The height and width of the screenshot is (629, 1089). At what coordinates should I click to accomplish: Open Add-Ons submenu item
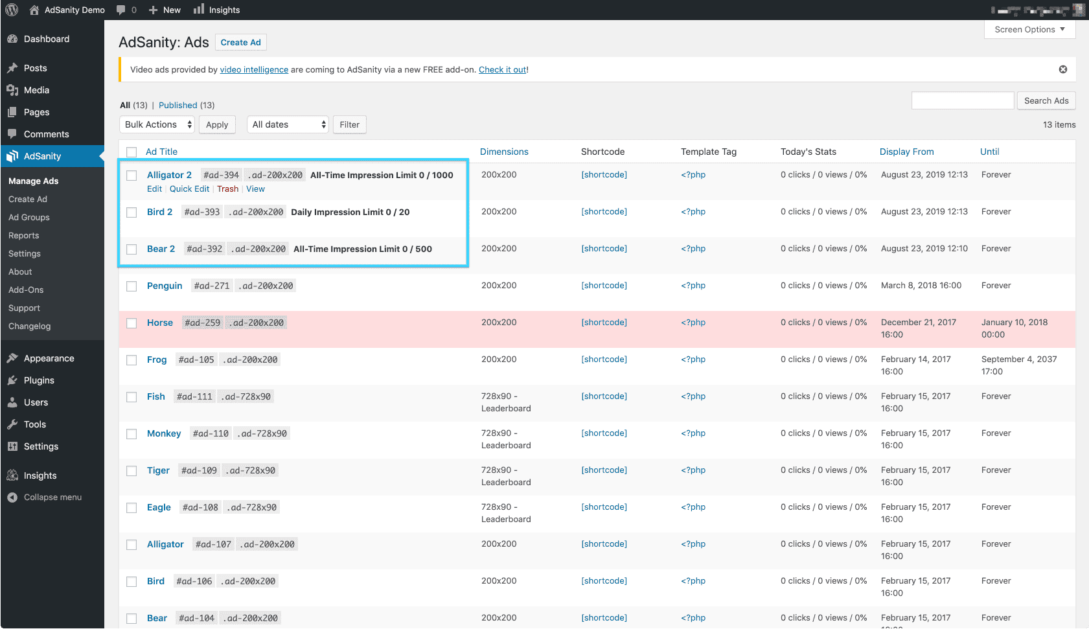click(x=26, y=290)
